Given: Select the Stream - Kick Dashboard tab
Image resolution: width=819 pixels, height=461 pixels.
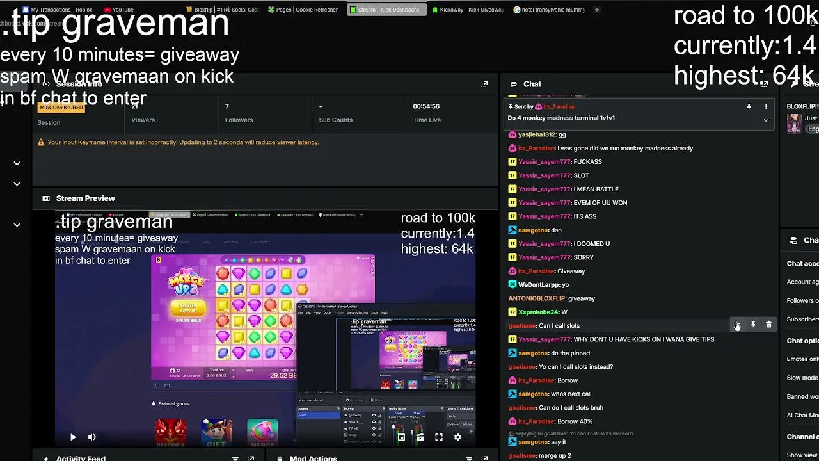Looking at the screenshot, I should (x=385, y=10).
